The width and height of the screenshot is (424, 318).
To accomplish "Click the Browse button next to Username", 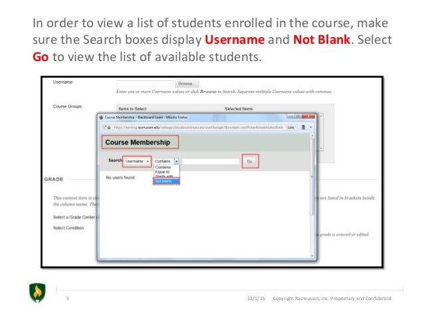I will tap(187, 84).
